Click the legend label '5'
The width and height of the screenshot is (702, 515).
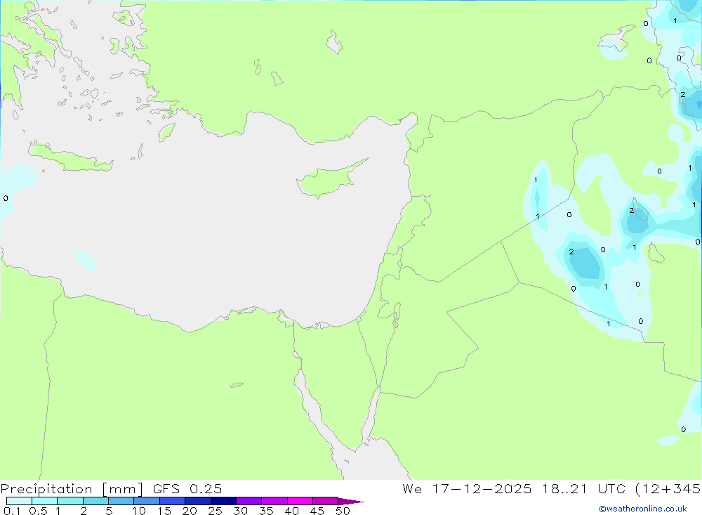pyautogui.click(x=109, y=511)
